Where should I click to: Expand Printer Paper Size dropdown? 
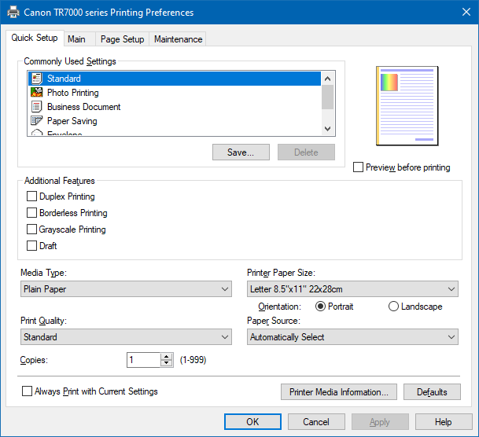pyautogui.click(x=352, y=289)
